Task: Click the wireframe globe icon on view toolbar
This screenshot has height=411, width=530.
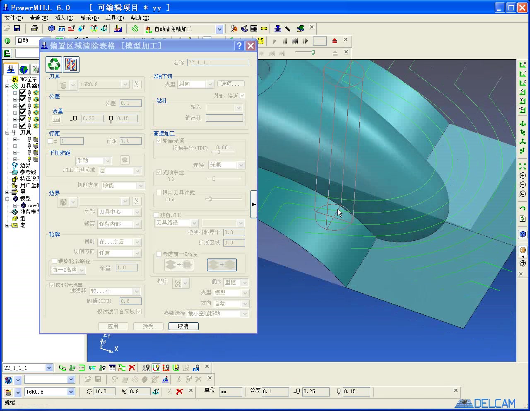Action: [523, 264]
